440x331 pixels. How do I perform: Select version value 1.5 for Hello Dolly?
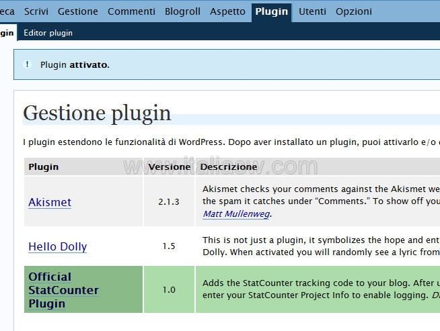point(169,246)
